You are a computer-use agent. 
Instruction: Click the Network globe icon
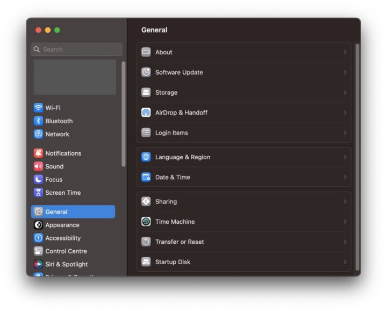38,134
